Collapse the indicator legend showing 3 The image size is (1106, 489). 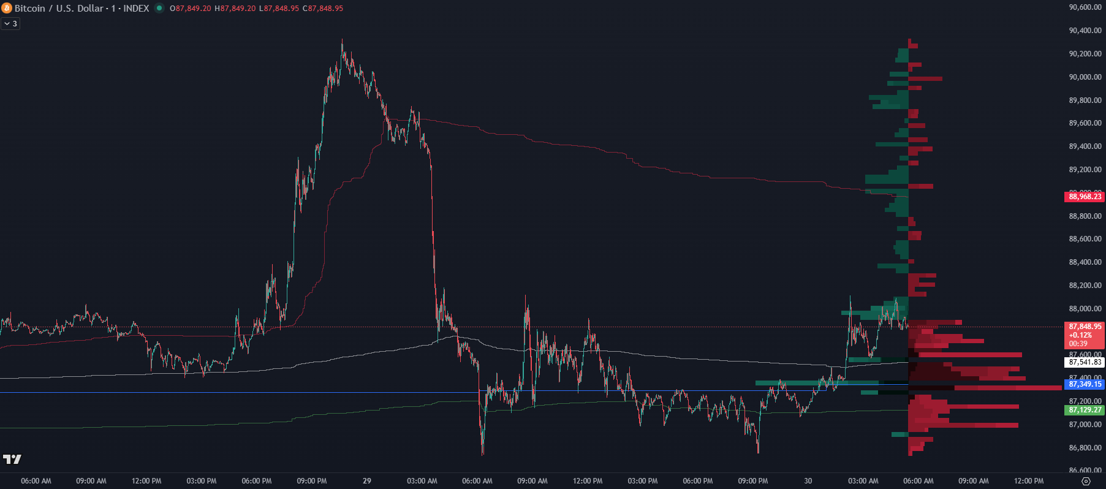tap(10, 24)
